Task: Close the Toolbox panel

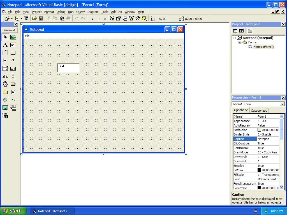Action: (16, 24)
